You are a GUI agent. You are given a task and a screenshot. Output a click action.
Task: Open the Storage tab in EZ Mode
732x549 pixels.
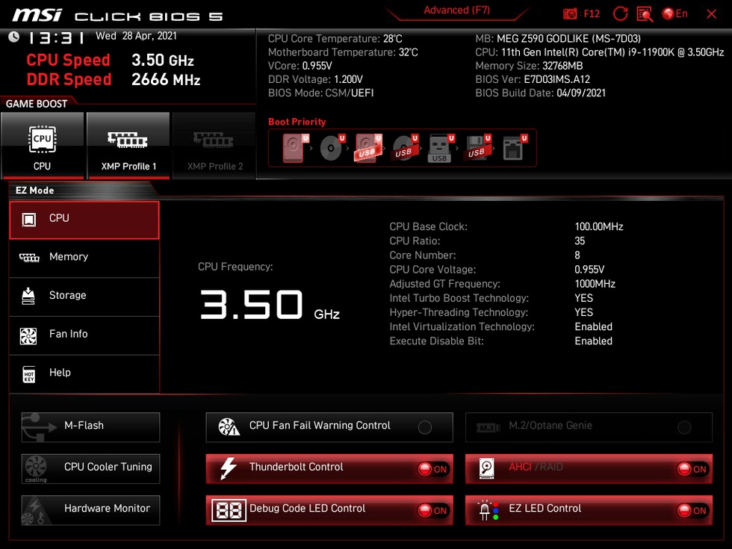tap(84, 297)
